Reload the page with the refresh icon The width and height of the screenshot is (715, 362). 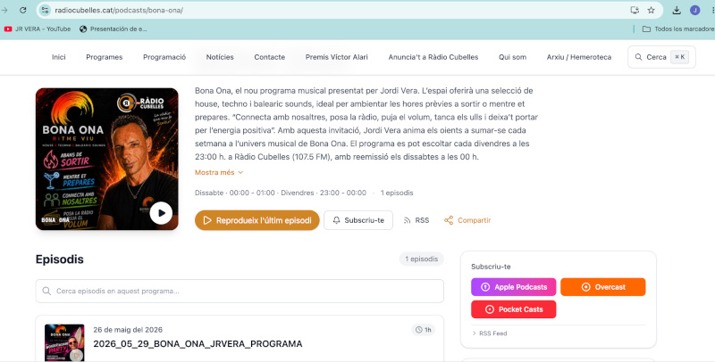(x=23, y=10)
